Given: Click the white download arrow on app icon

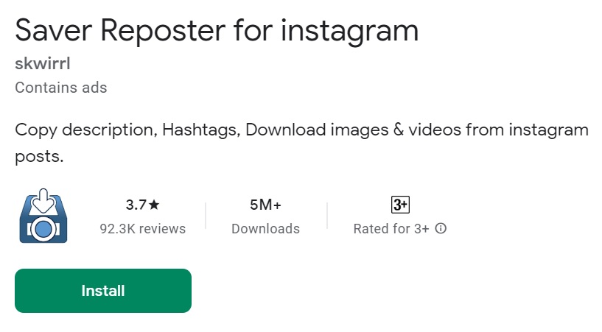Looking at the screenshot, I should point(43,201).
